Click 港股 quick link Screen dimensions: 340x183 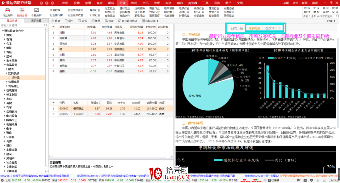coord(316,12)
